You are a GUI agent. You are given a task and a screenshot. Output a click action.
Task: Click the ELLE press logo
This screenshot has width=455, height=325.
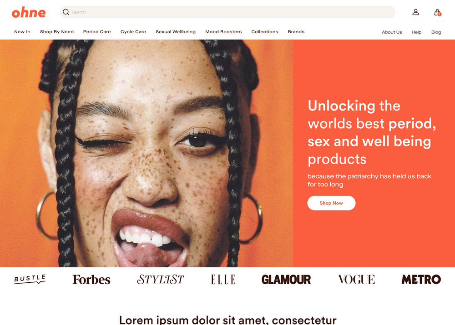pos(223,280)
